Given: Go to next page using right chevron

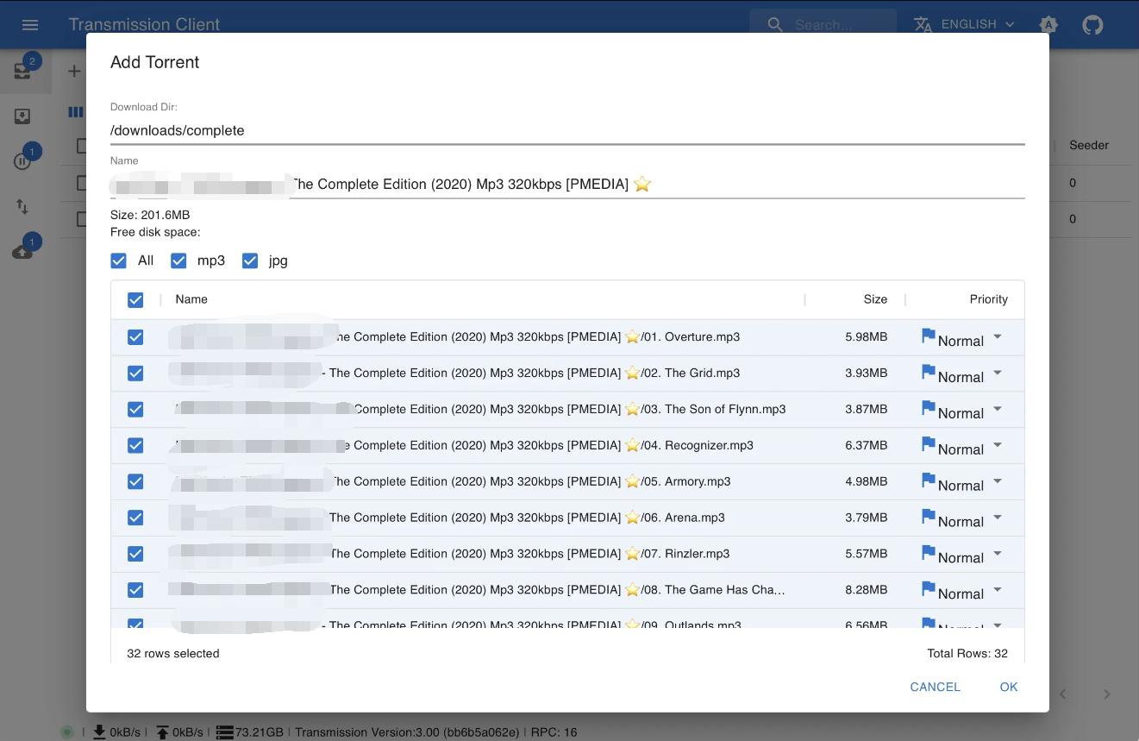Looking at the screenshot, I should tap(1107, 694).
